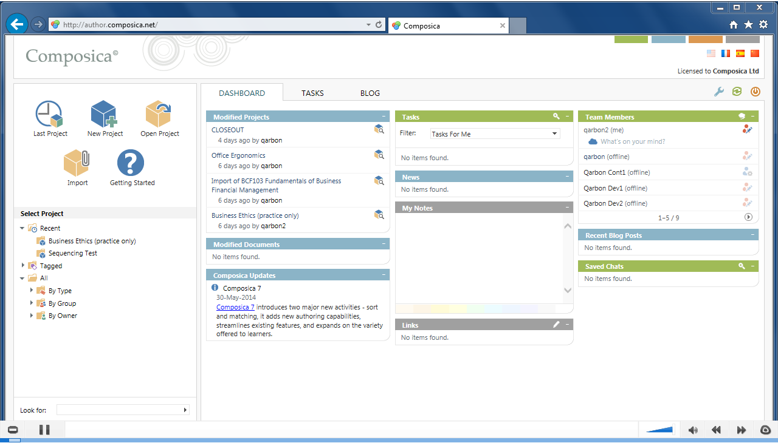This screenshot has width=778, height=443.
Task: Open the Tasks For Me filter dropdown
Action: click(x=495, y=134)
